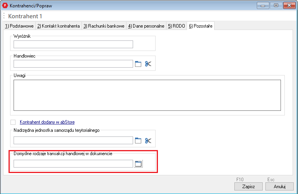Open folder picker for Nadrzędna jednostka samorządu

(138, 140)
